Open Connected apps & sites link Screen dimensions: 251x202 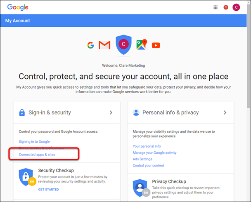point(37,155)
